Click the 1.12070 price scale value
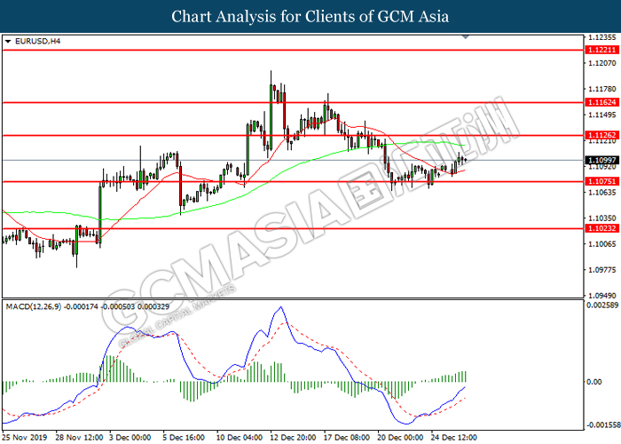Screen dimensions: 621x444 (602, 63)
